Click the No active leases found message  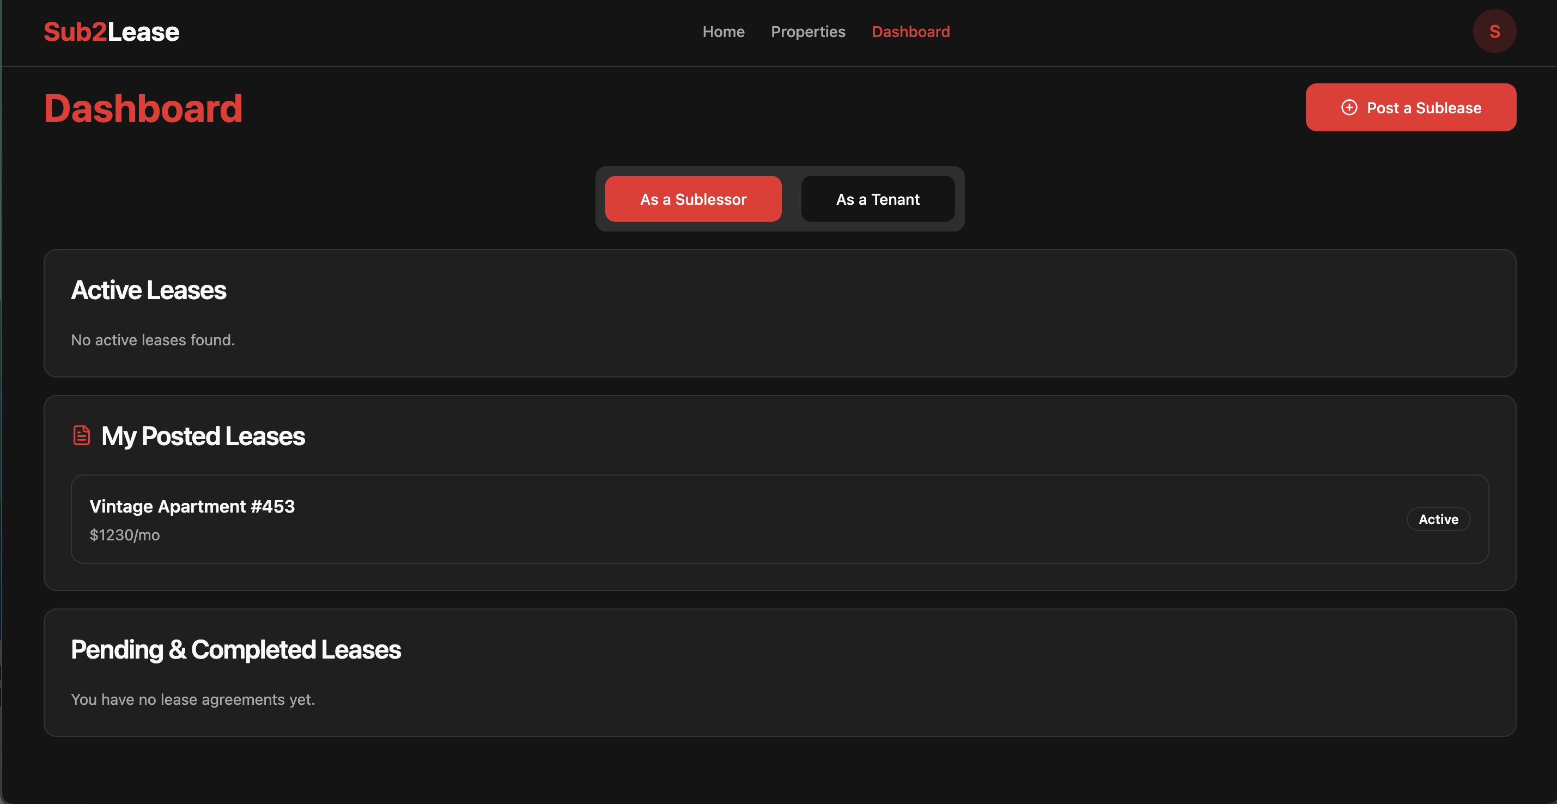[153, 340]
